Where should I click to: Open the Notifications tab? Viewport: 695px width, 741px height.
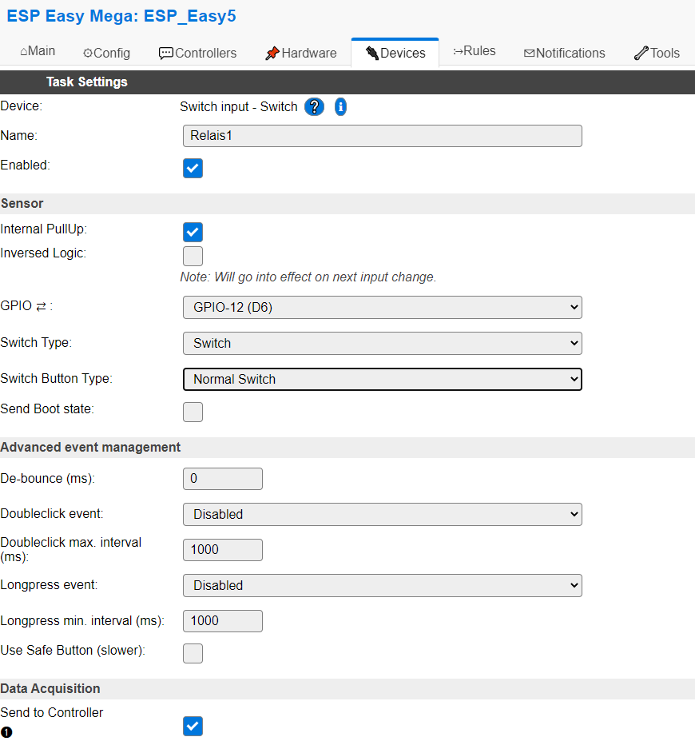565,53
